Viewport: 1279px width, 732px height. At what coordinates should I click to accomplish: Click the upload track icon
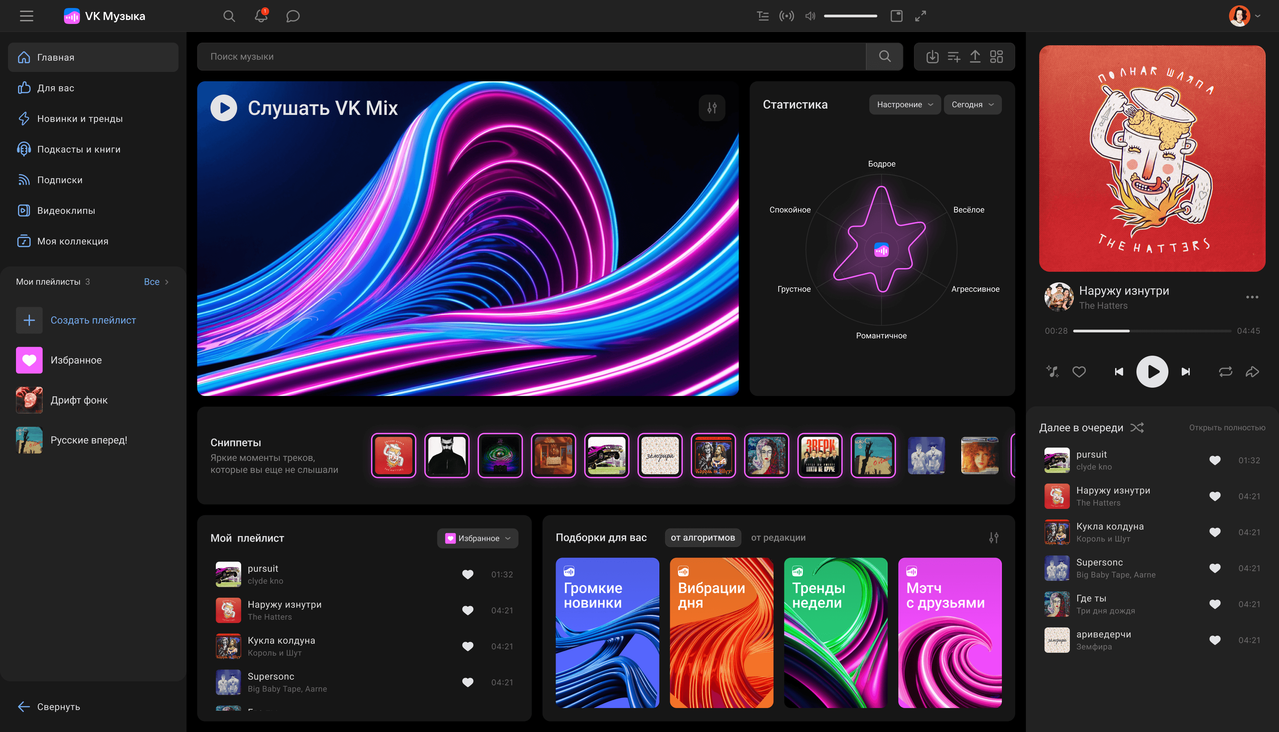click(975, 57)
